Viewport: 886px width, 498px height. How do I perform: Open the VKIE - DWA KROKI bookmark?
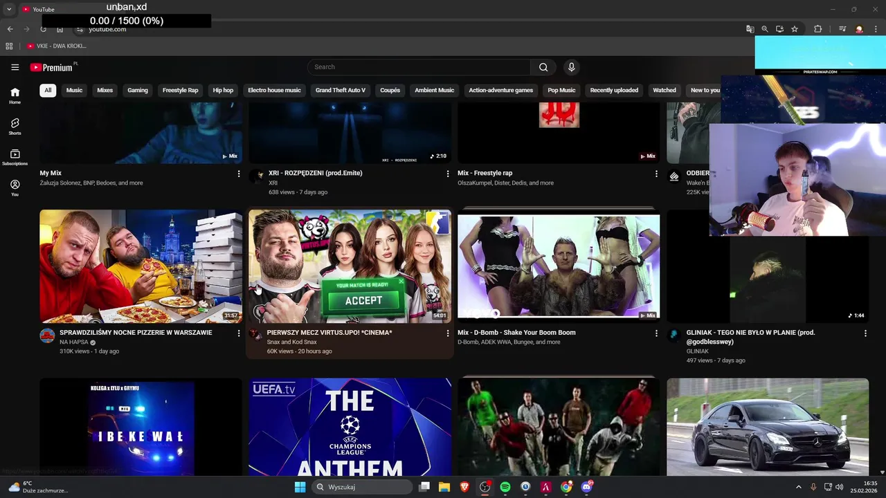point(57,46)
